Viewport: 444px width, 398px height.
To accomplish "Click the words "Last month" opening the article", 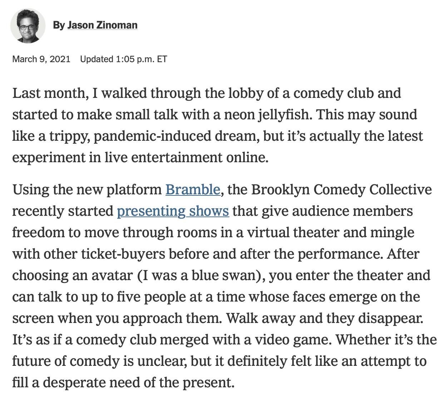I will [x=50, y=93].
